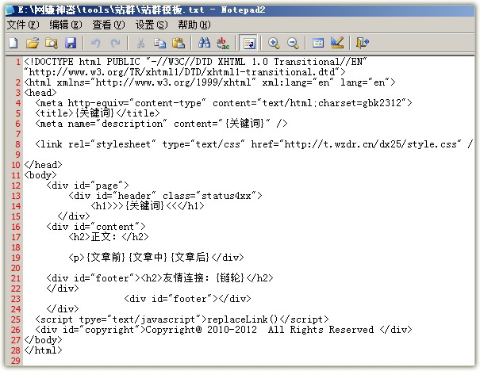Click the Cut scissors icon
The width and height of the screenshot is (480, 371).
[140, 43]
